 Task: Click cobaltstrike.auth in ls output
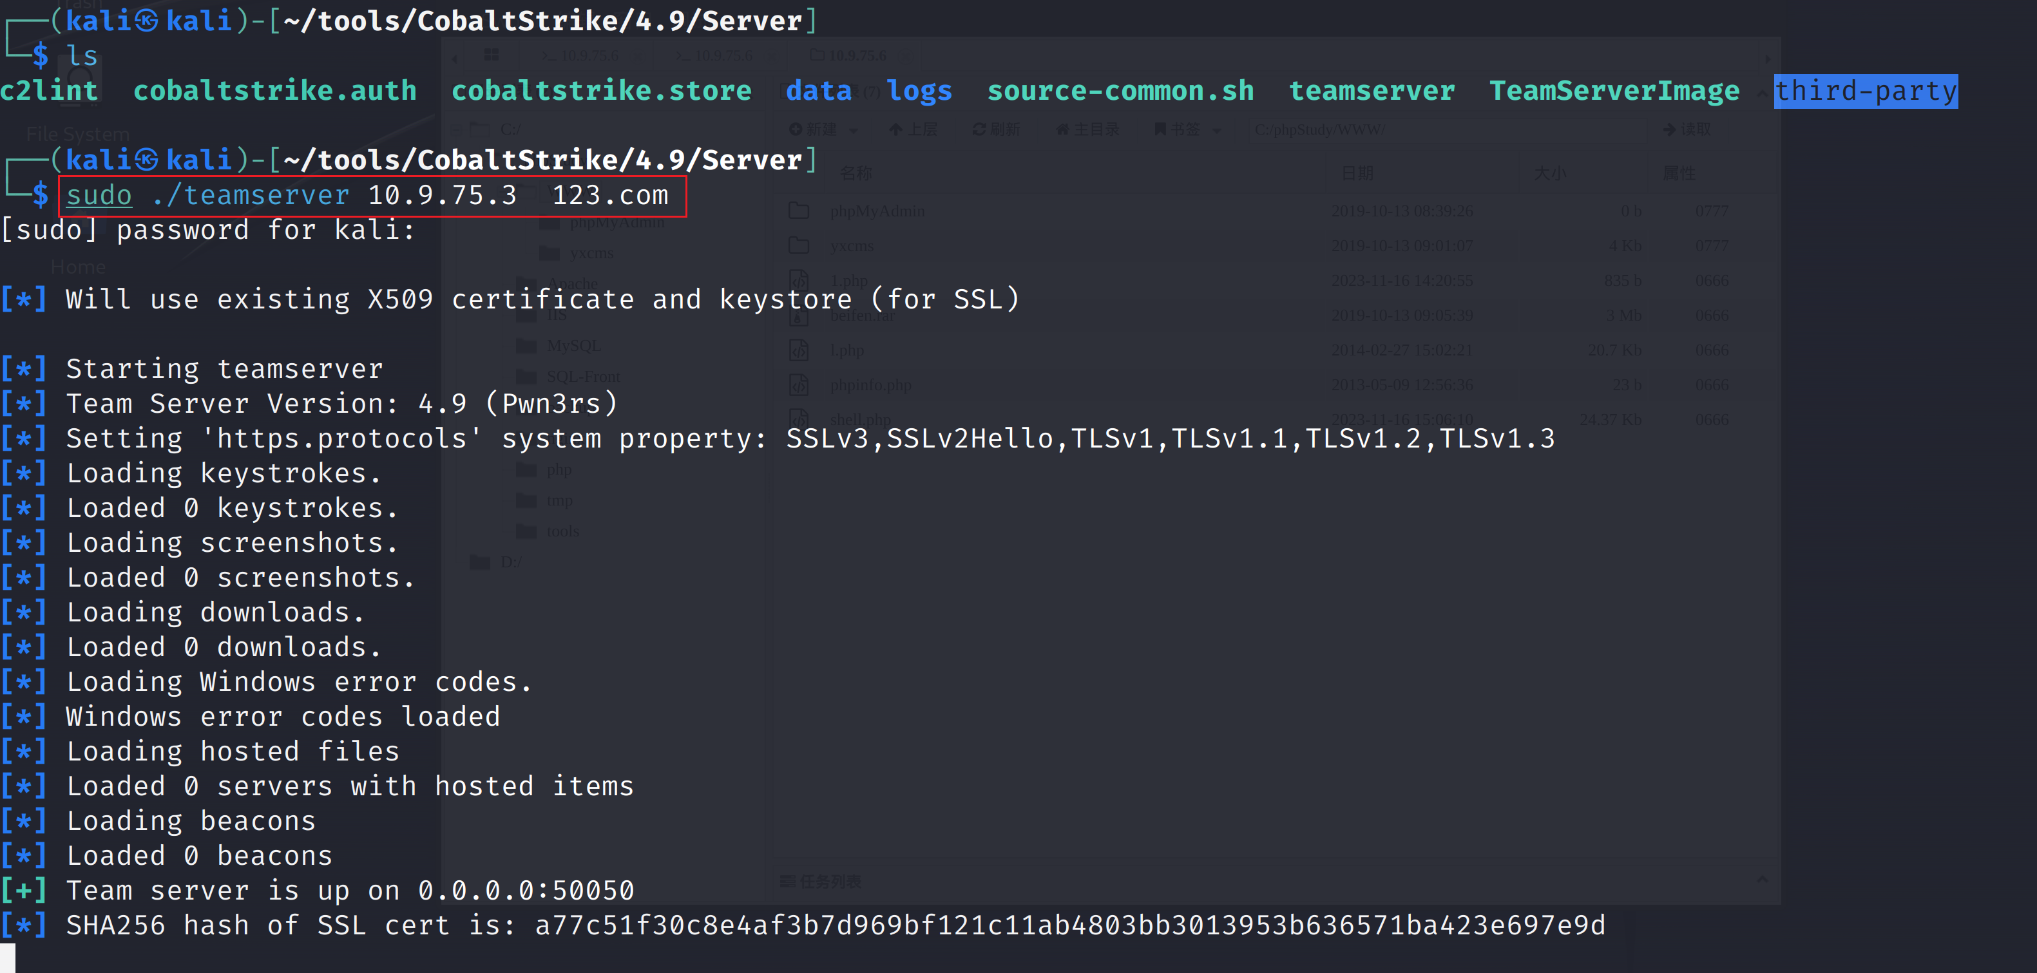tap(274, 90)
